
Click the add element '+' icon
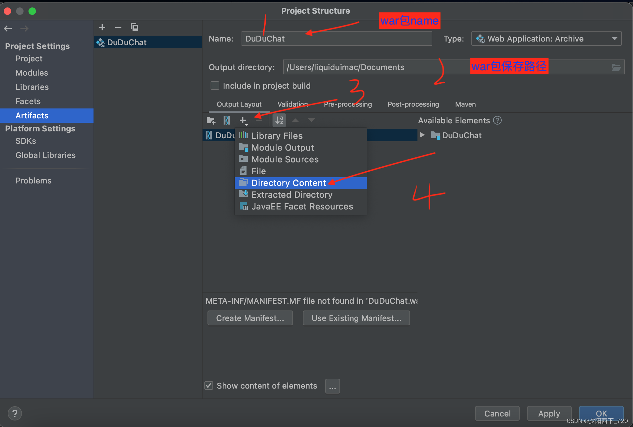(x=243, y=120)
